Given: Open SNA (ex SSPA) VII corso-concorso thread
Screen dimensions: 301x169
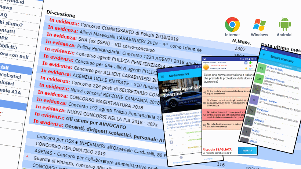Looking at the screenshot, I should (116, 45).
